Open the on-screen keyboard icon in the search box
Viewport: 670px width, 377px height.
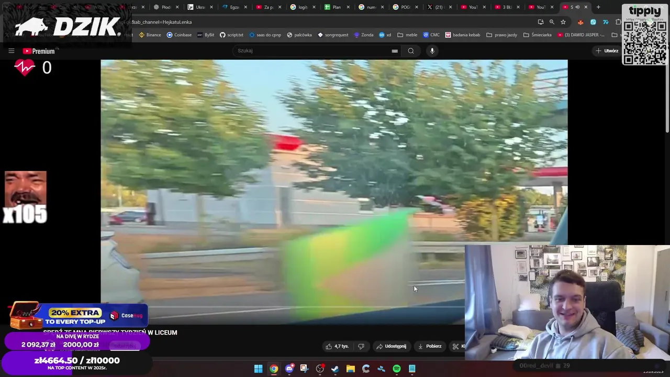tap(395, 51)
